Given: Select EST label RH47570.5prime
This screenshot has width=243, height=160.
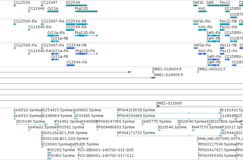Looking at the screenshot, I should [x=206, y=127].
